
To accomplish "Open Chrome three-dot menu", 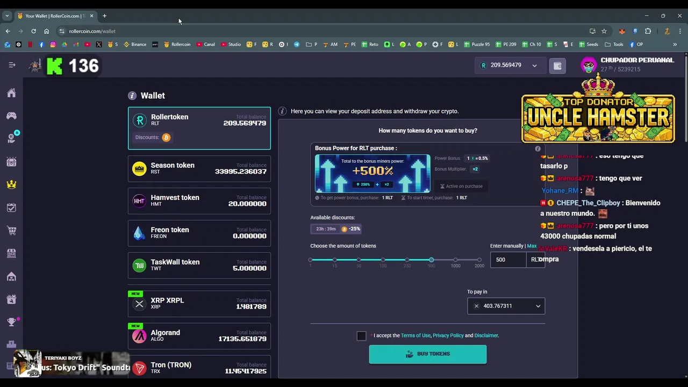I will tap(680, 31).
